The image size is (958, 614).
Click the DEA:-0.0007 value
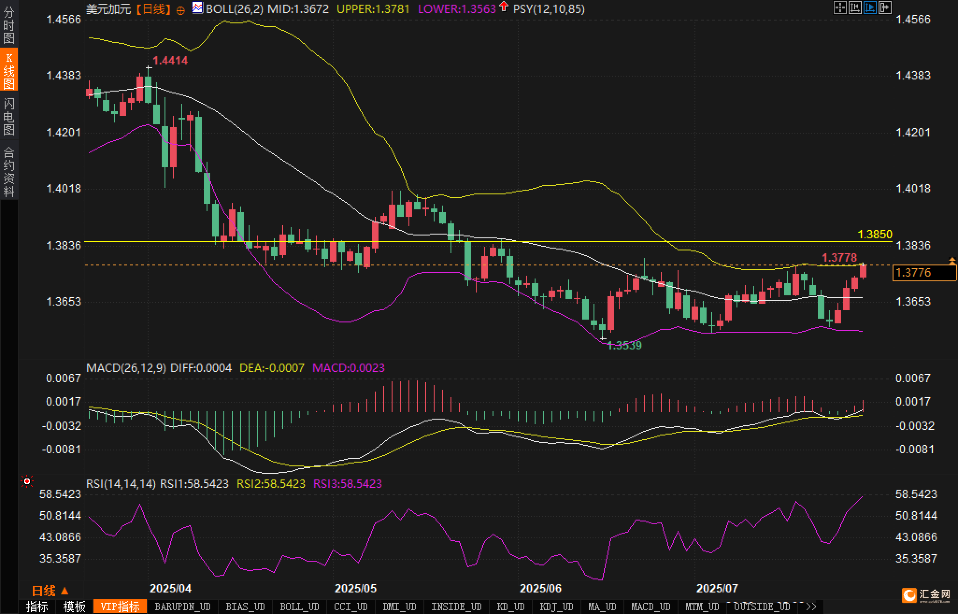pos(272,368)
